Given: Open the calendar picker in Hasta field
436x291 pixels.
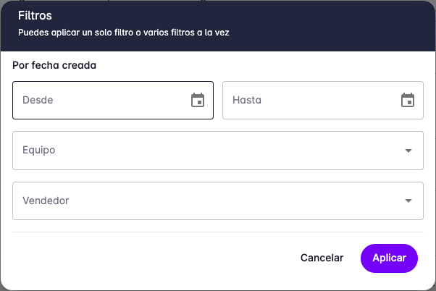Looking at the screenshot, I should [x=408, y=100].
